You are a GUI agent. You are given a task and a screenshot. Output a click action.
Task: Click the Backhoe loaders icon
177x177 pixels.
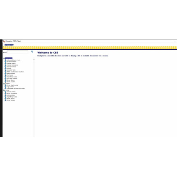pos(5,62)
